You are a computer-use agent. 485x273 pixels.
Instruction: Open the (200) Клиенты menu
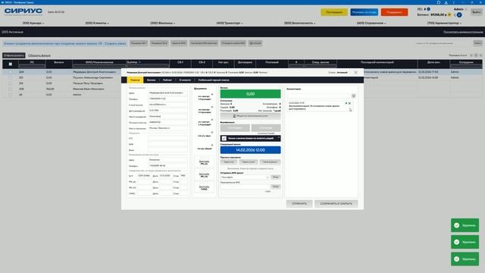[x=97, y=23]
